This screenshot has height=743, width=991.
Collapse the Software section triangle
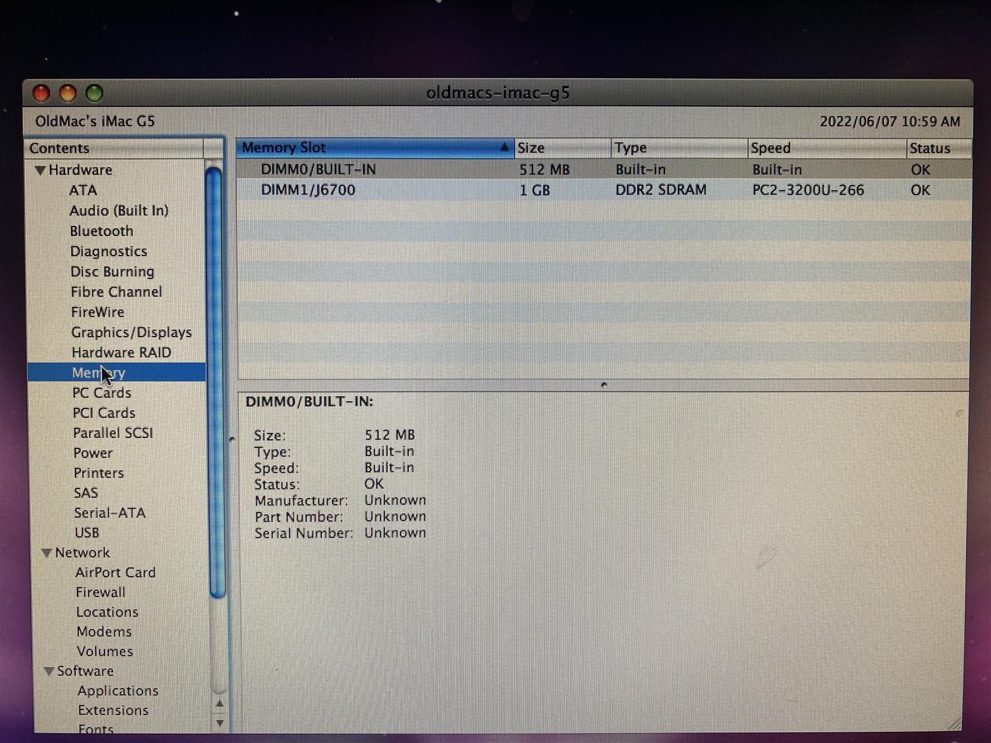pyautogui.click(x=48, y=671)
